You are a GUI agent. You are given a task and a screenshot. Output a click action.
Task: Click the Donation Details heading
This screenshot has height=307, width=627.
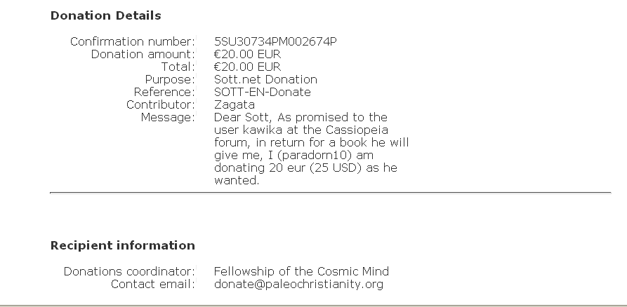pyautogui.click(x=105, y=15)
